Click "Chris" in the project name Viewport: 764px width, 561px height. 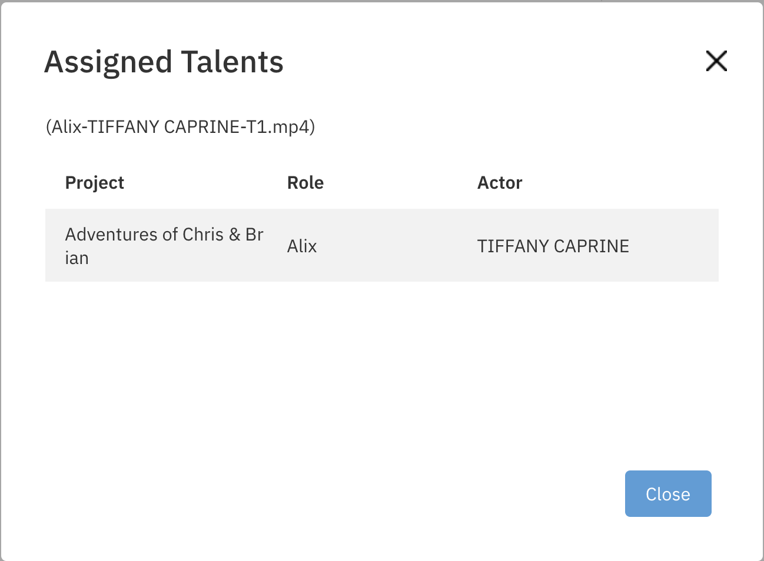[x=203, y=235]
